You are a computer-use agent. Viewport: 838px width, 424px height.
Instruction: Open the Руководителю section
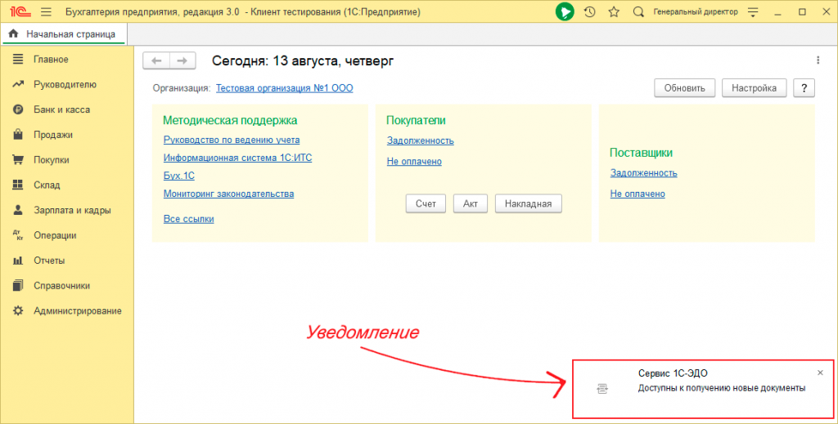(x=65, y=84)
